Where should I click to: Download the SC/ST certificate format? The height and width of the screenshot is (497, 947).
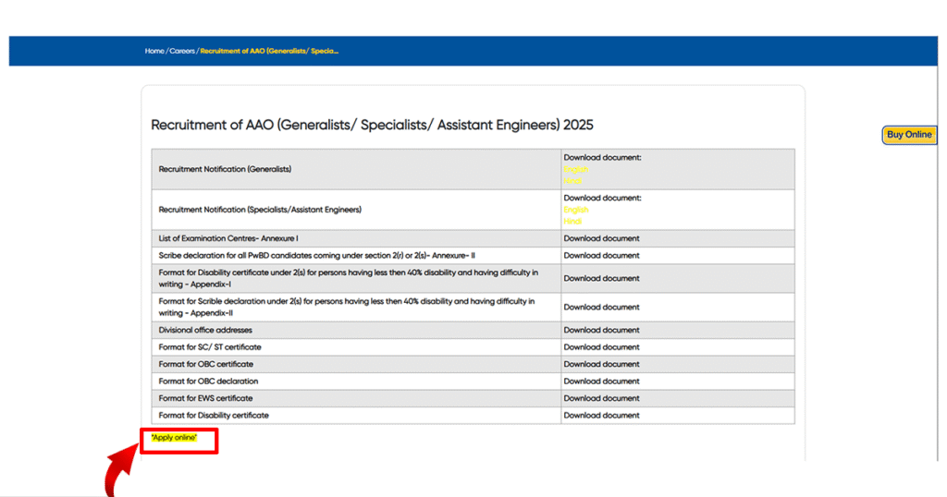coord(601,347)
